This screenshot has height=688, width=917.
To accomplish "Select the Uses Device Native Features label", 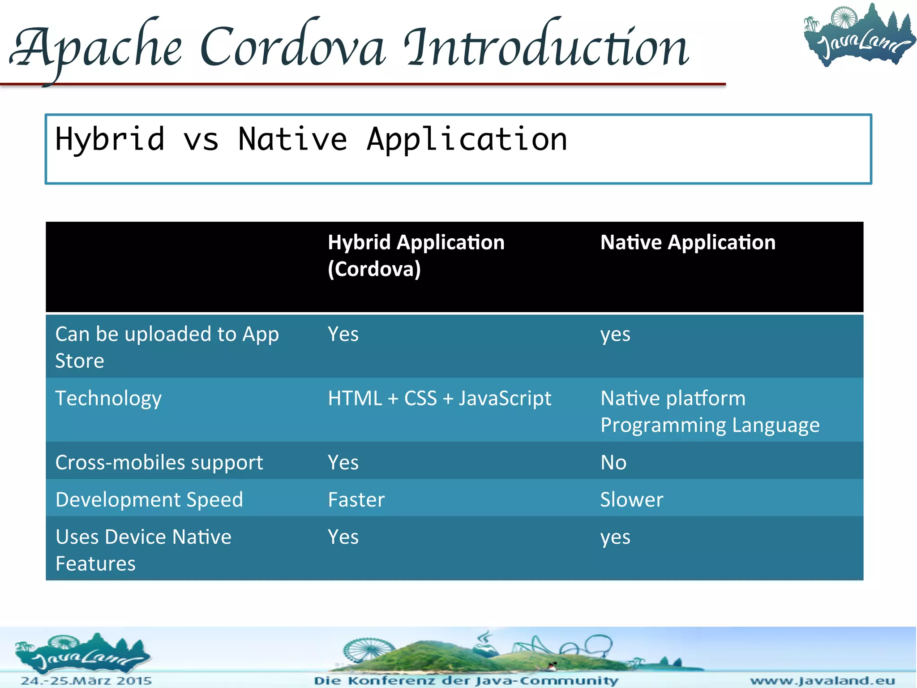I will point(143,550).
